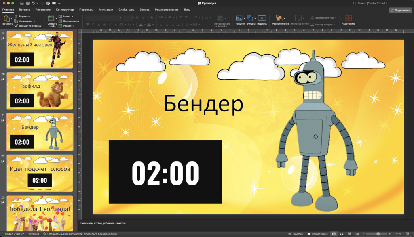Clear all text formatting

[x=151, y=18]
